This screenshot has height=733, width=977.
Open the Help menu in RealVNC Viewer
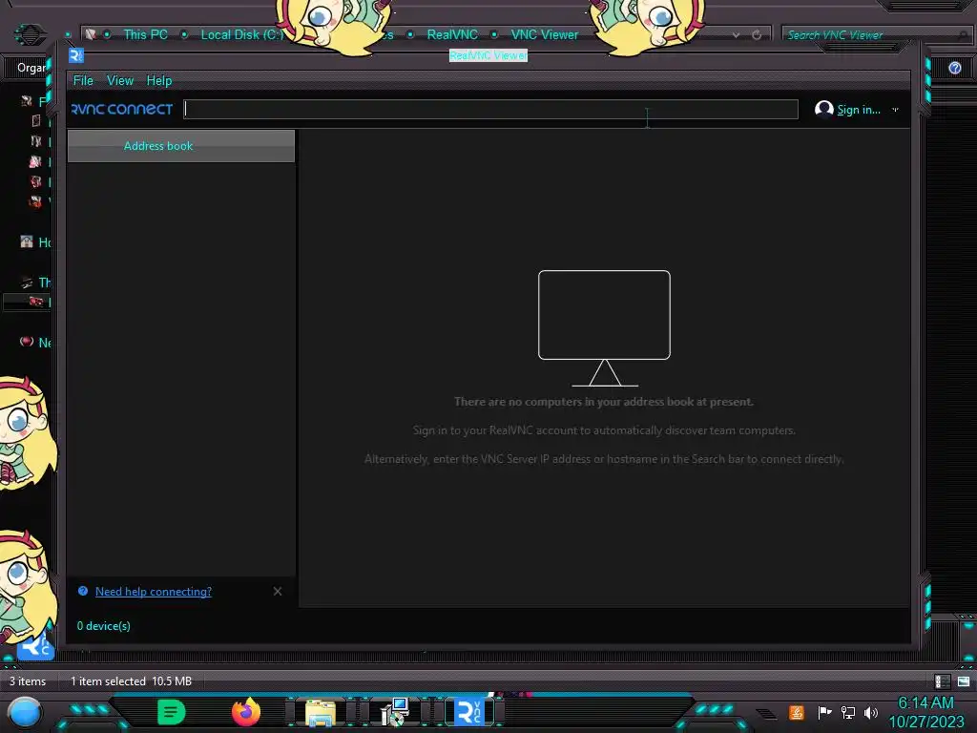(159, 80)
